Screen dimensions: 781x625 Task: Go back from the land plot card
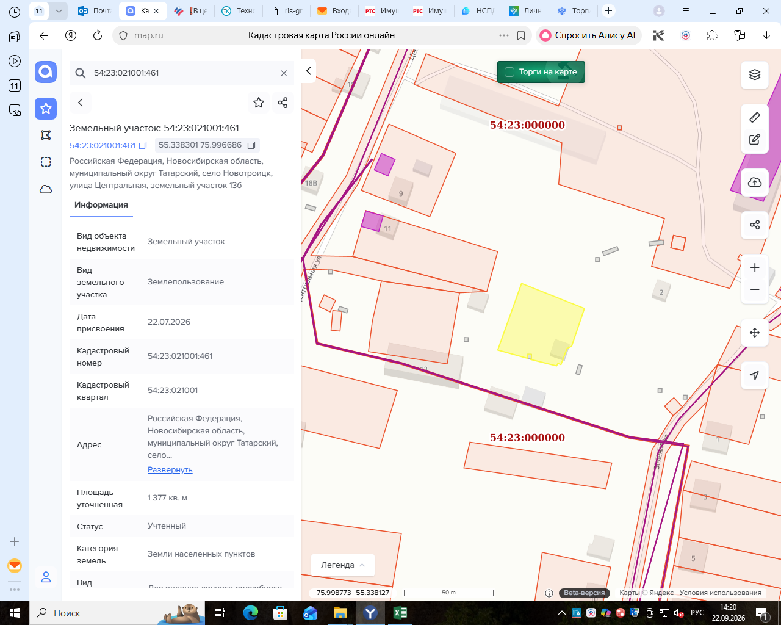click(81, 103)
